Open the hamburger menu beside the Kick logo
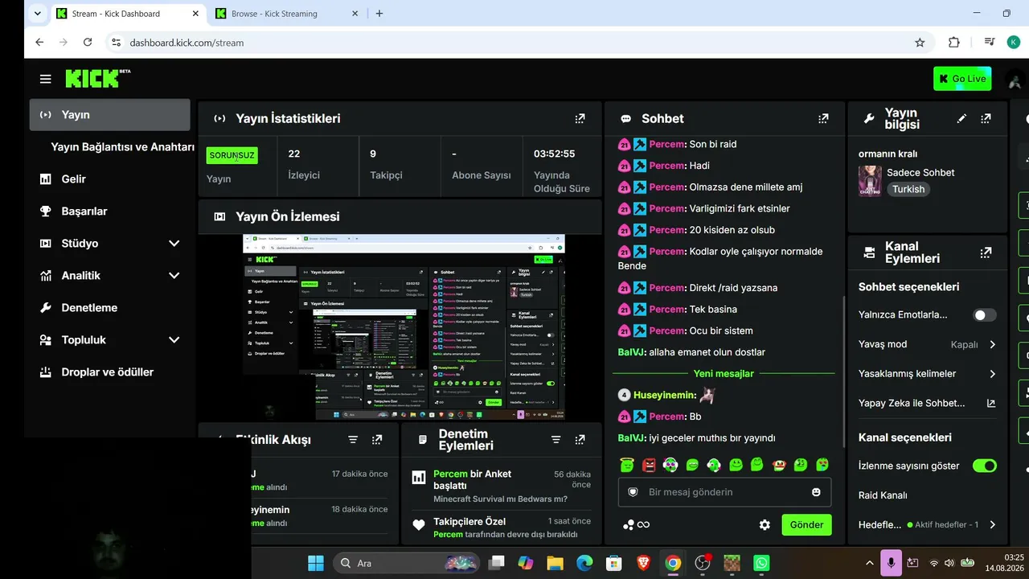Screen dimensions: 1029x579 45,79
